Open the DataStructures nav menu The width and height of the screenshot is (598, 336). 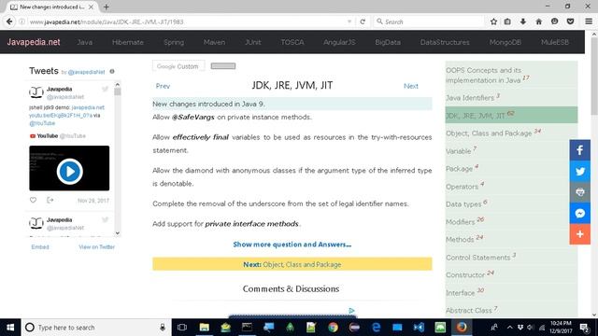[x=445, y=42]
